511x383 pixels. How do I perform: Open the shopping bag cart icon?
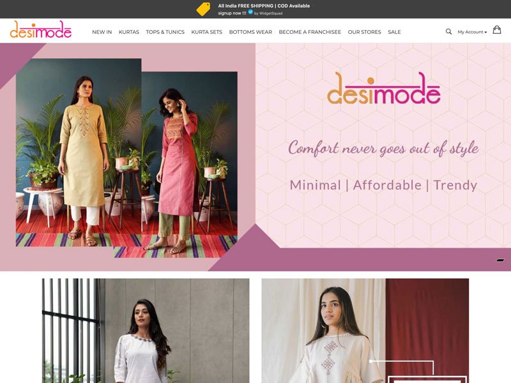pos(497,30)
